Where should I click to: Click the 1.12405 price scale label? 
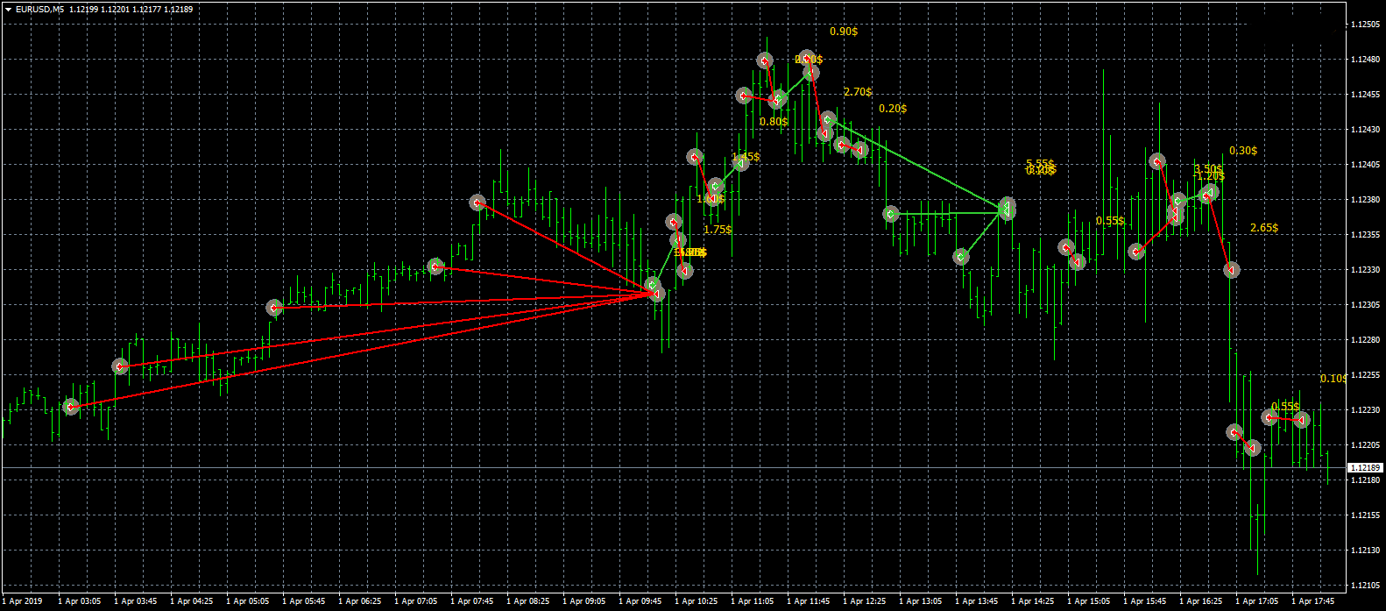(1366, 165)
